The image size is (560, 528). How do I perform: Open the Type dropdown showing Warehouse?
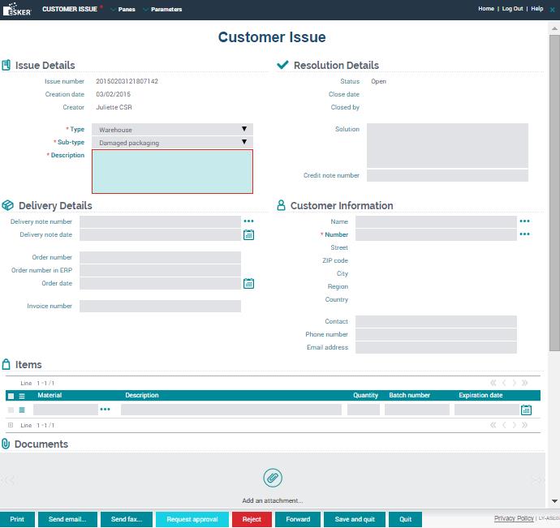(172, 130)
